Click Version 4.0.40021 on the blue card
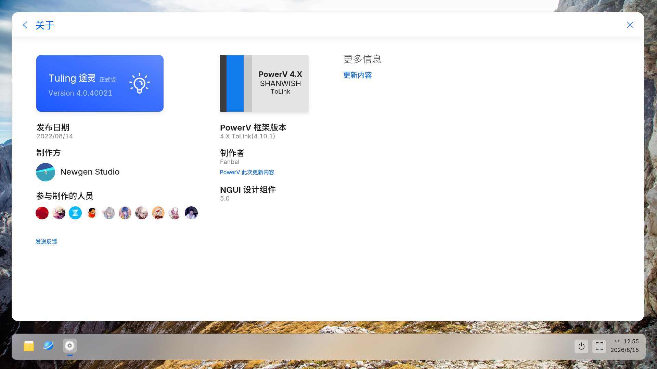657x369 pixels. click(x=80, y=93)
